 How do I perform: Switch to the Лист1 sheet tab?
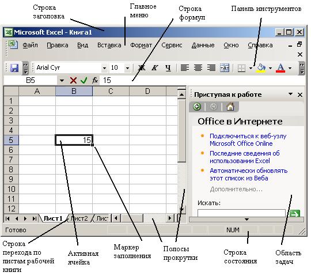[x=53, y=218]
